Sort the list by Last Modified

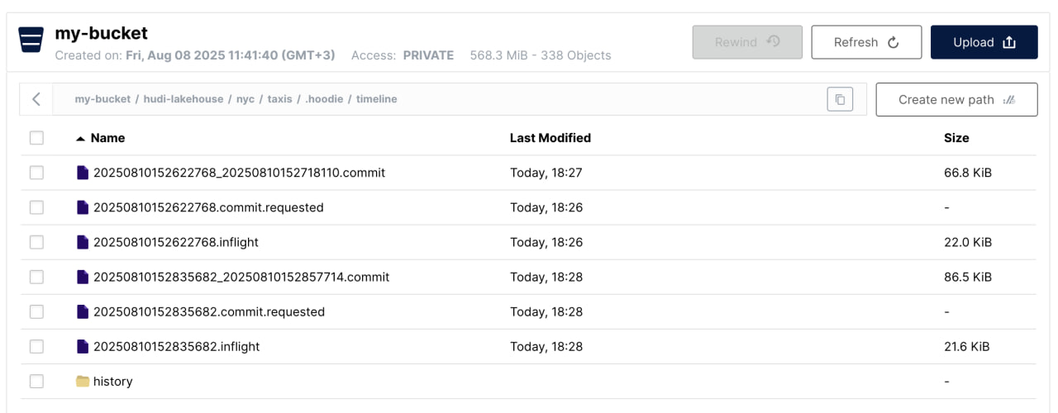click(550, 138)
